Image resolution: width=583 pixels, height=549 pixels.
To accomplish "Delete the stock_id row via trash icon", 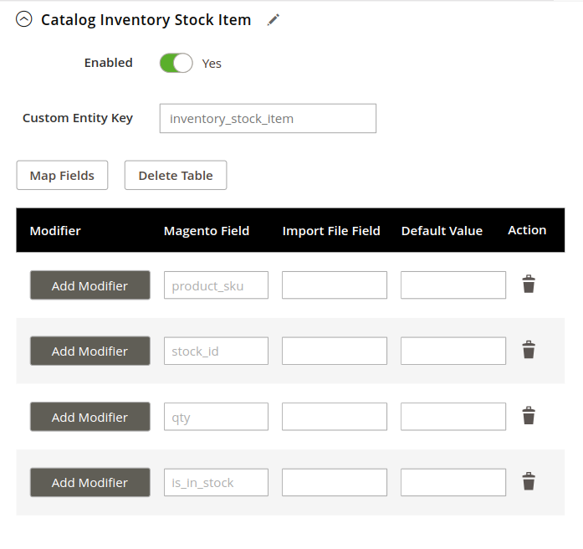I will click(529, 350).
